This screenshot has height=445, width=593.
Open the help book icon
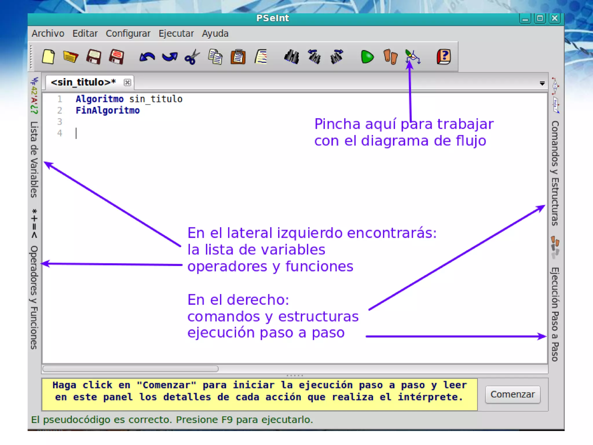click(x=443, y=57)
